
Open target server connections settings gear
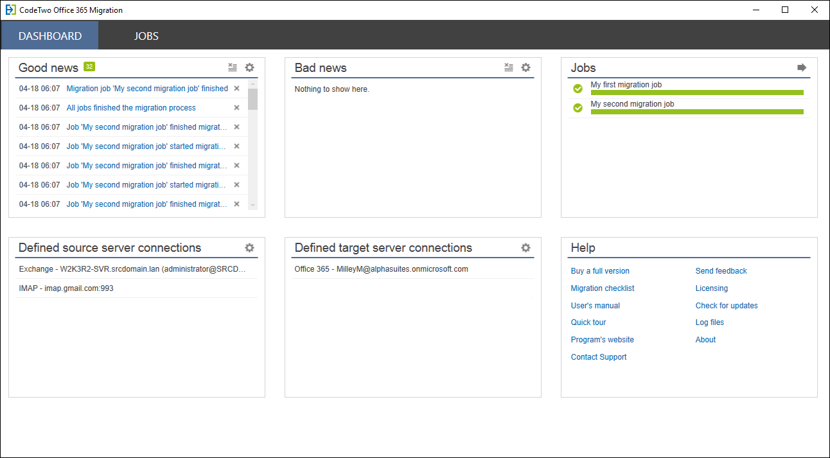click(525, 248)
